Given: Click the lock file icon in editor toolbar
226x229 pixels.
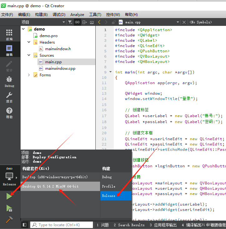Looking at the screenshot, I should (113, 22).
